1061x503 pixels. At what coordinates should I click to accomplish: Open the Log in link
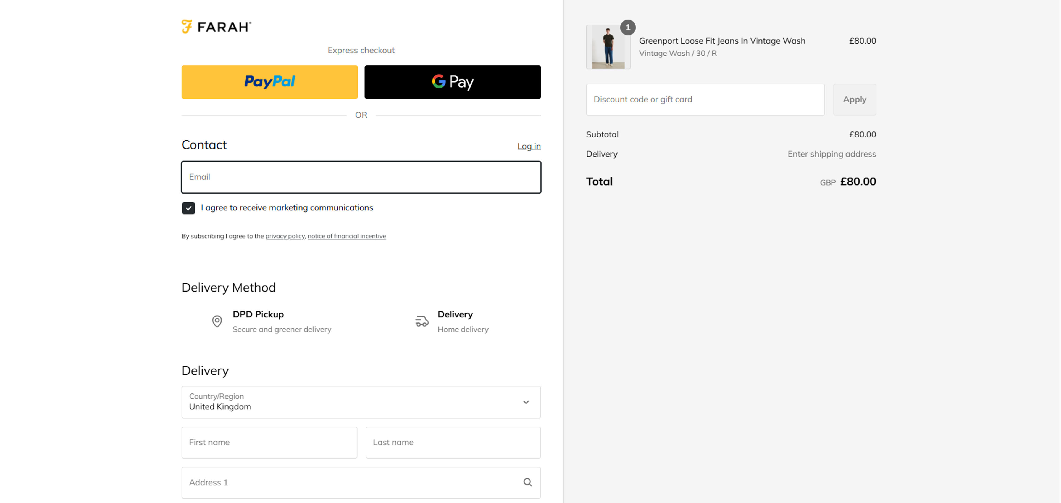529,146
